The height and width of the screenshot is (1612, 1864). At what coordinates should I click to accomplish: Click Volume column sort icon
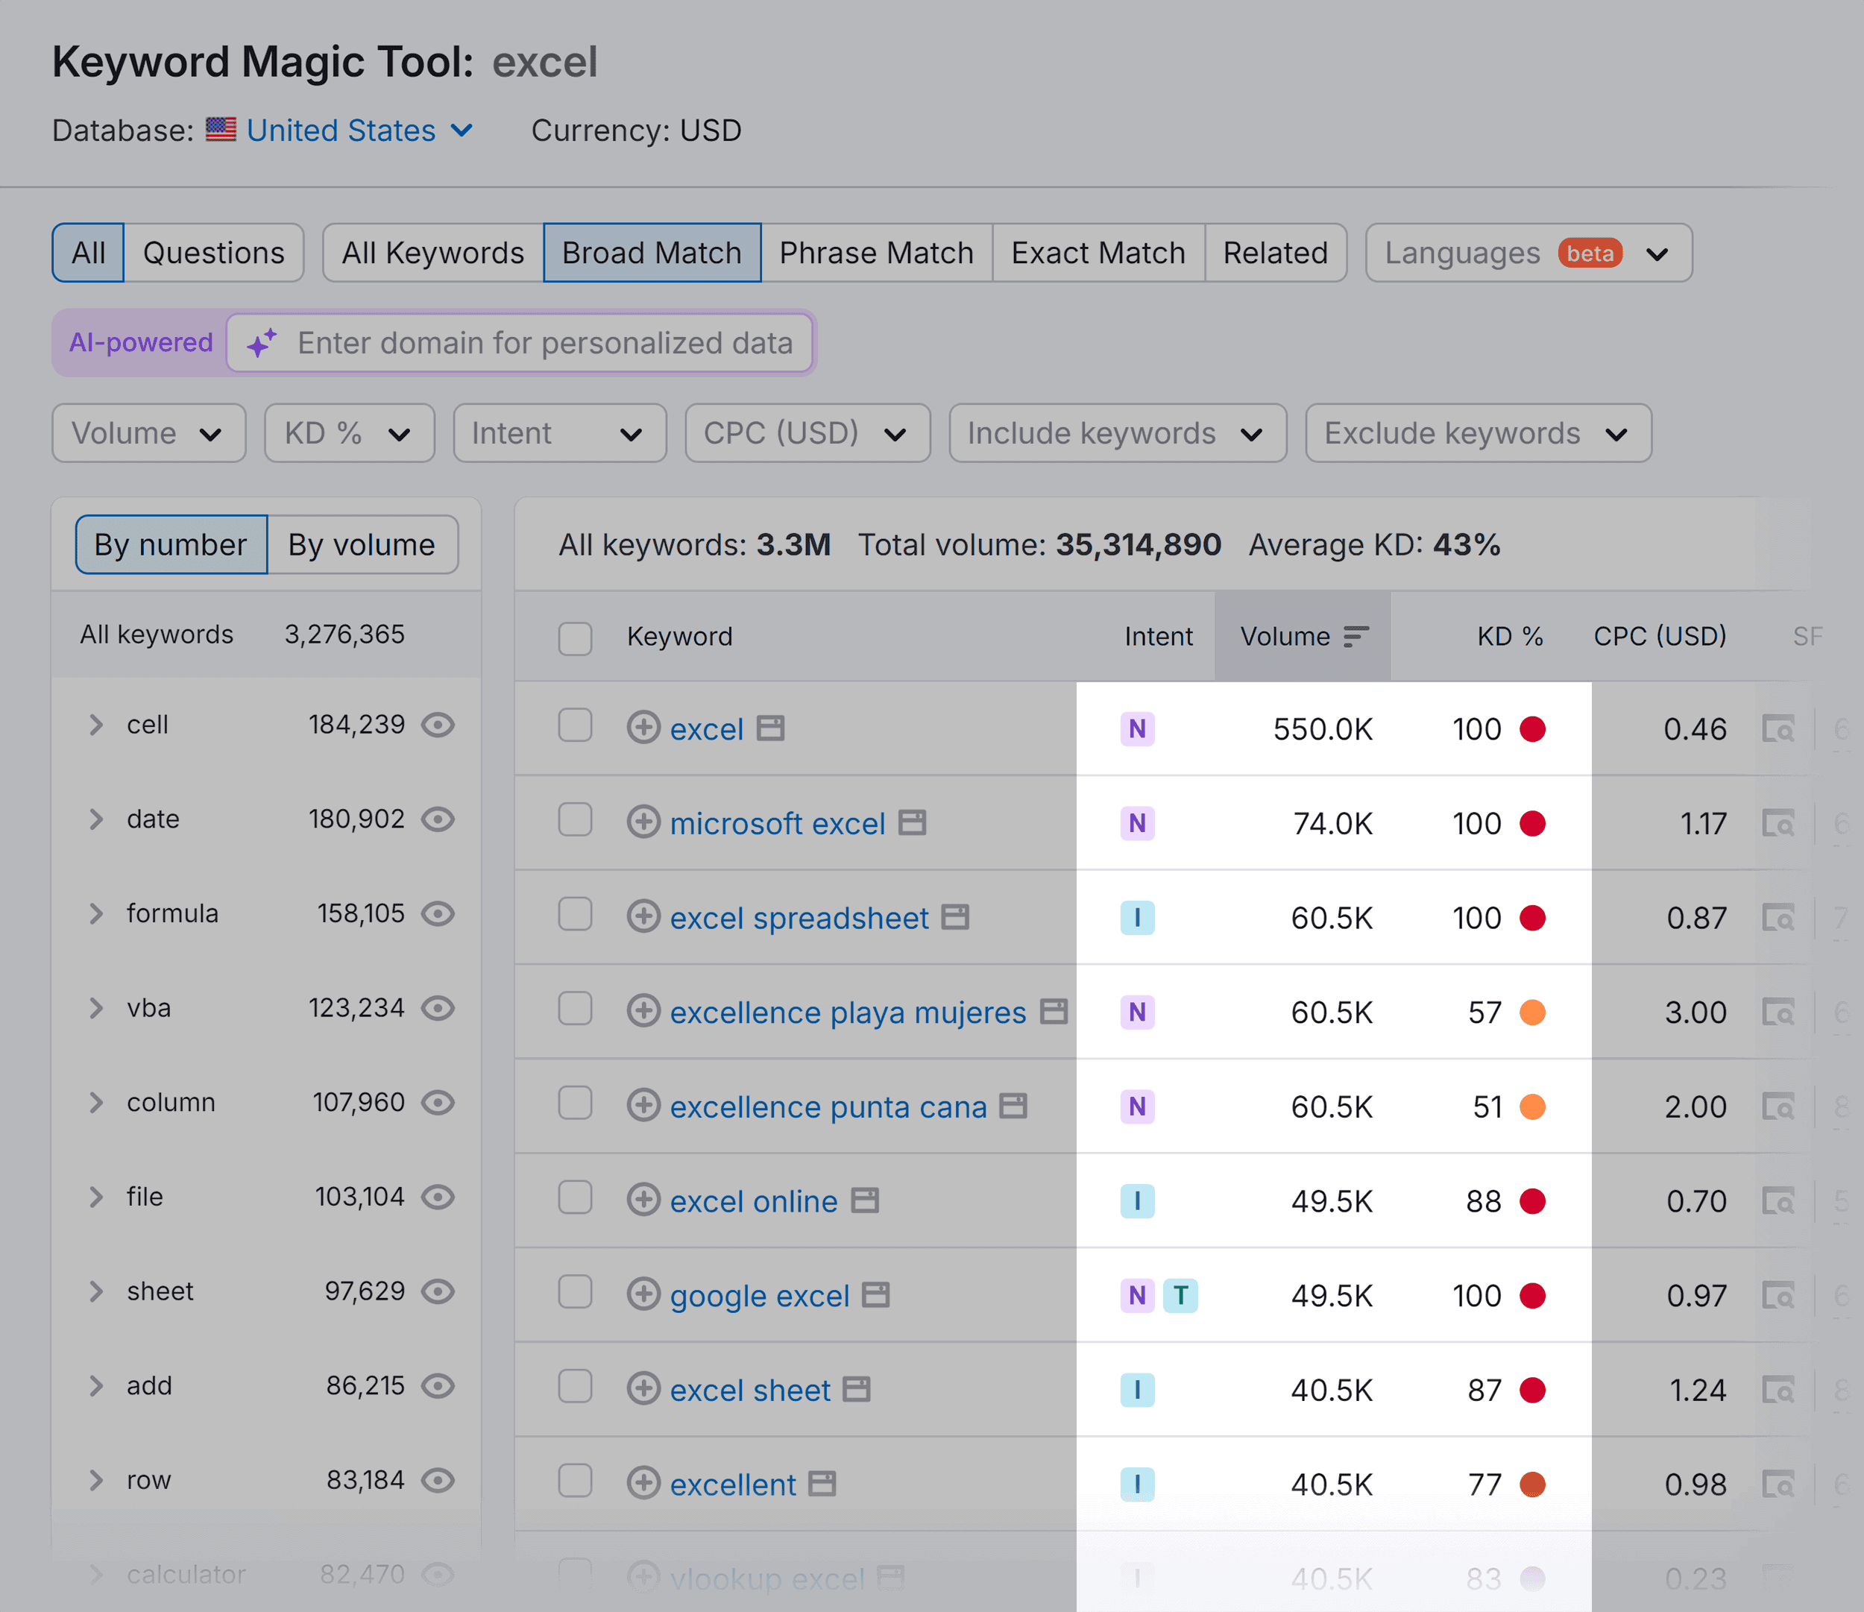point(1356,636)
